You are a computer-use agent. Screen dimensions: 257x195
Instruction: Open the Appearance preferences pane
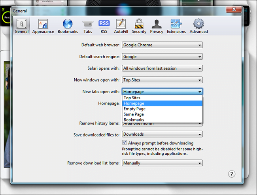tap(43, 26)
